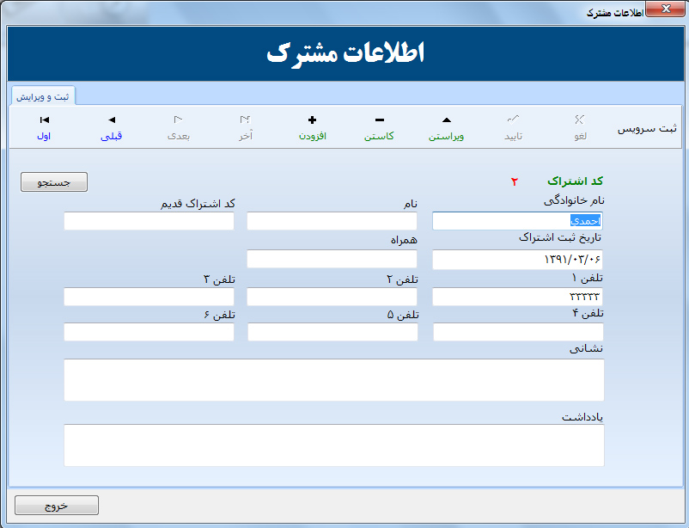Go to first record (اول) icon

[x=44, y=120]
